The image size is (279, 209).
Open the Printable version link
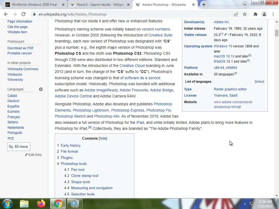click(20, 53)
